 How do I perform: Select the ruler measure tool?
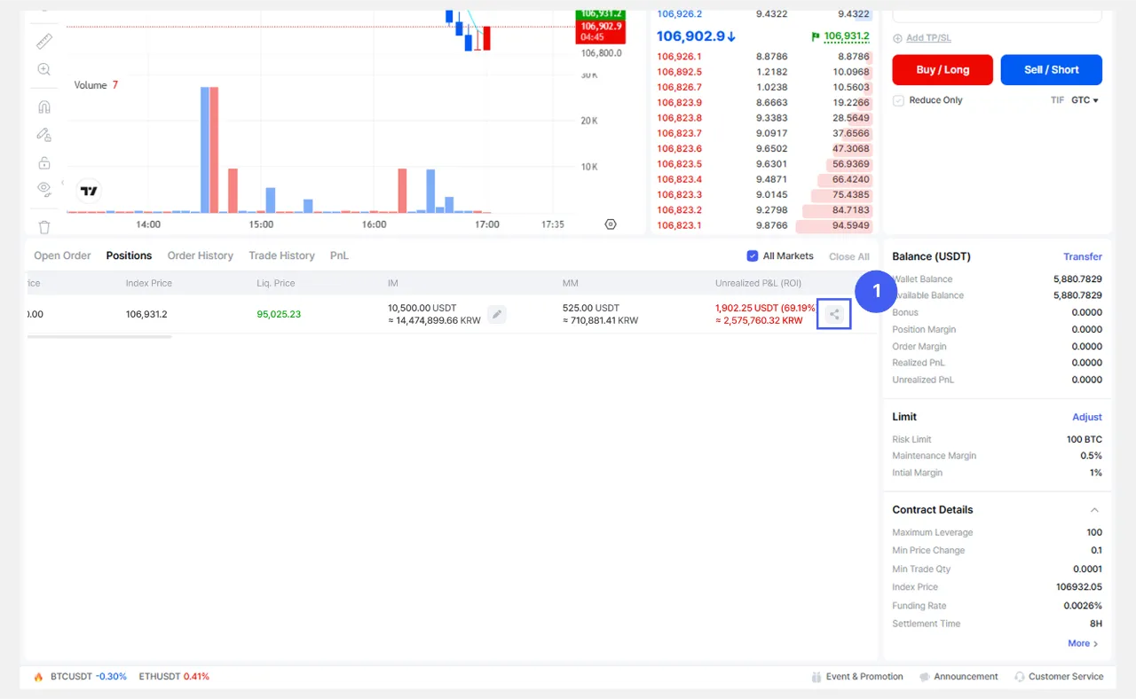click(x=44, y=41)
